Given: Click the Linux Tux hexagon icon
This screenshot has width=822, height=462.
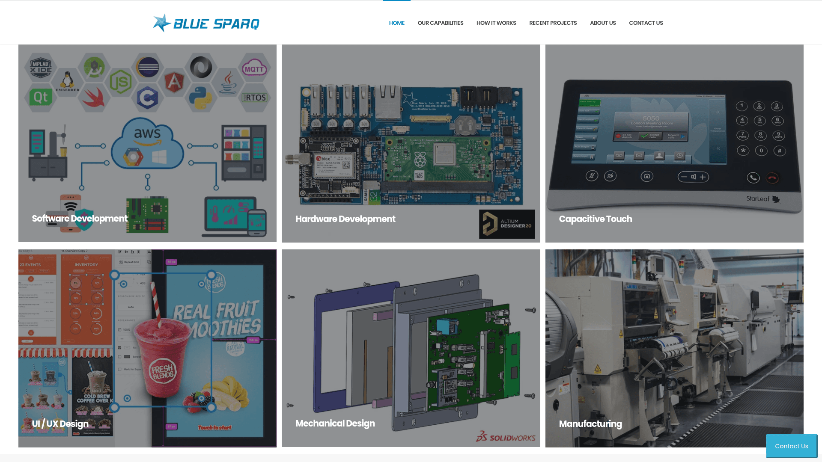Looking at the screenshot, I should tap(67, 79).
